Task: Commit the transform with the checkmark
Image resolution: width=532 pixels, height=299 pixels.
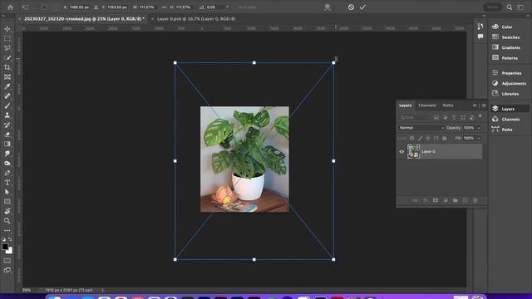Action: [362, 7]
